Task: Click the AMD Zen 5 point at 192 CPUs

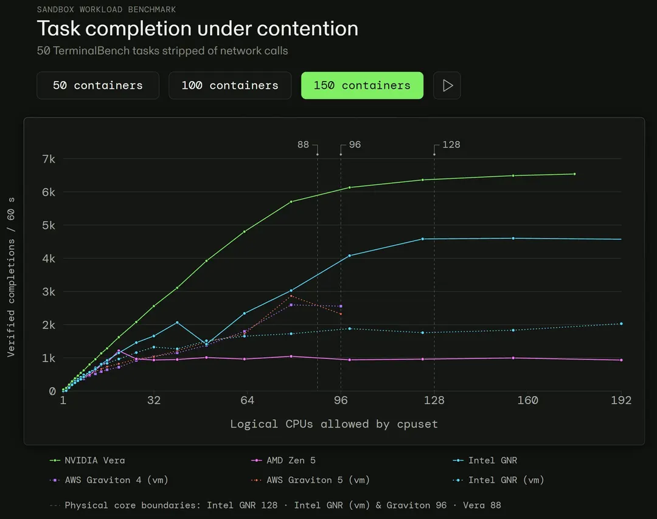Action: pos(621,360)
